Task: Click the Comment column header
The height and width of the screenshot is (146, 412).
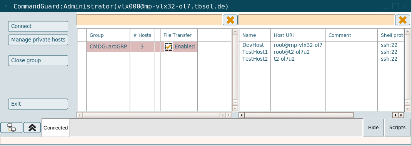Action: (352, 35)
